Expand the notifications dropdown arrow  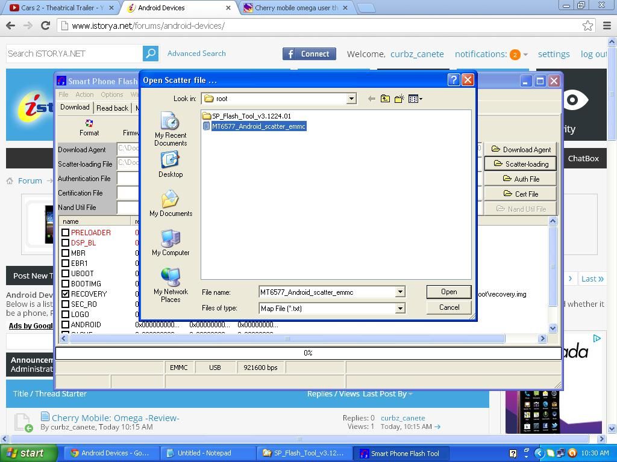coord(525,55)
